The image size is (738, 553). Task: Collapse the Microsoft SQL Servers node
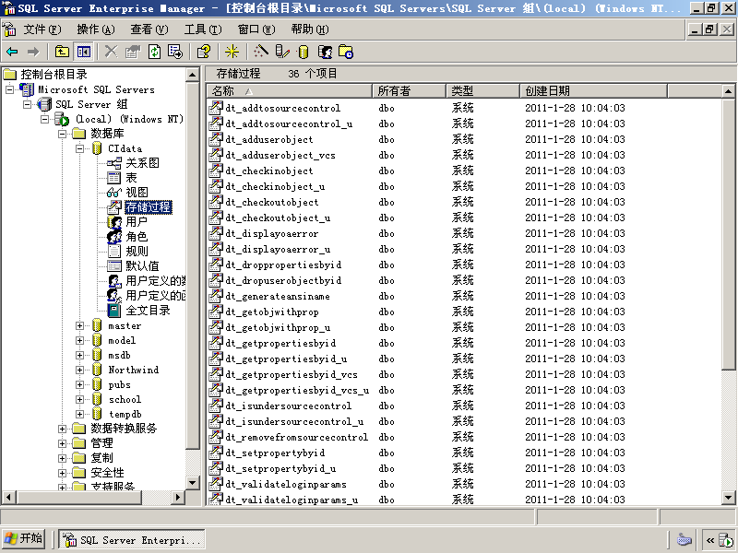[9, 89]
